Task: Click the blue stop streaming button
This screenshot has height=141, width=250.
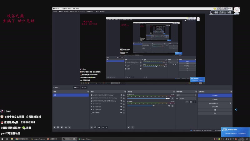Action: click(215, 95)
